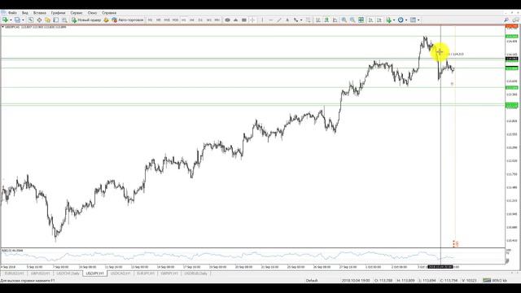
Task: Switch to the USDCAD,H1 chart tab
Action: point(120,273)
